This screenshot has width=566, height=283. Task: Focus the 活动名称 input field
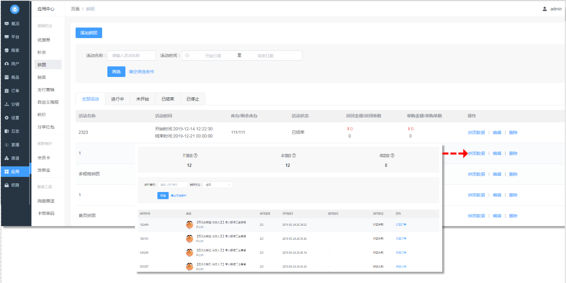click(131, 56)
